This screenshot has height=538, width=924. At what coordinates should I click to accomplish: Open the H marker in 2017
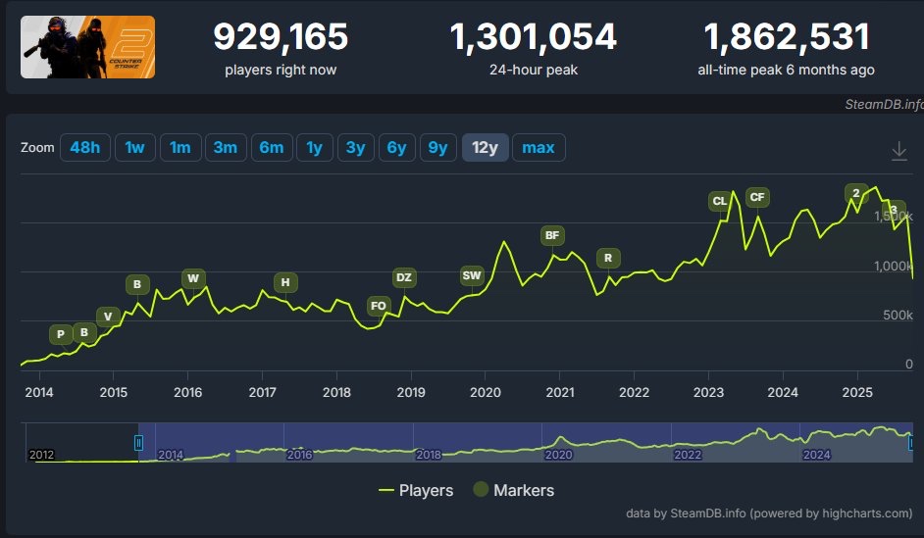coord(285,282)
